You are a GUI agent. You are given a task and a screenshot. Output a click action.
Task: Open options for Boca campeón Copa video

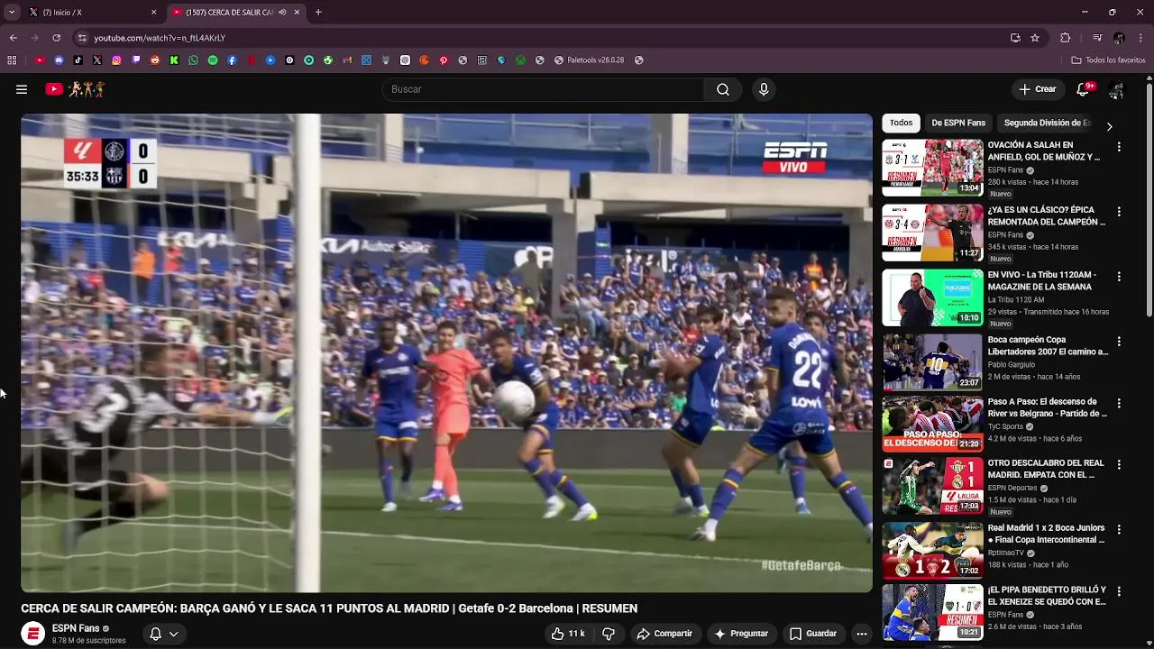click(1119, 342)
